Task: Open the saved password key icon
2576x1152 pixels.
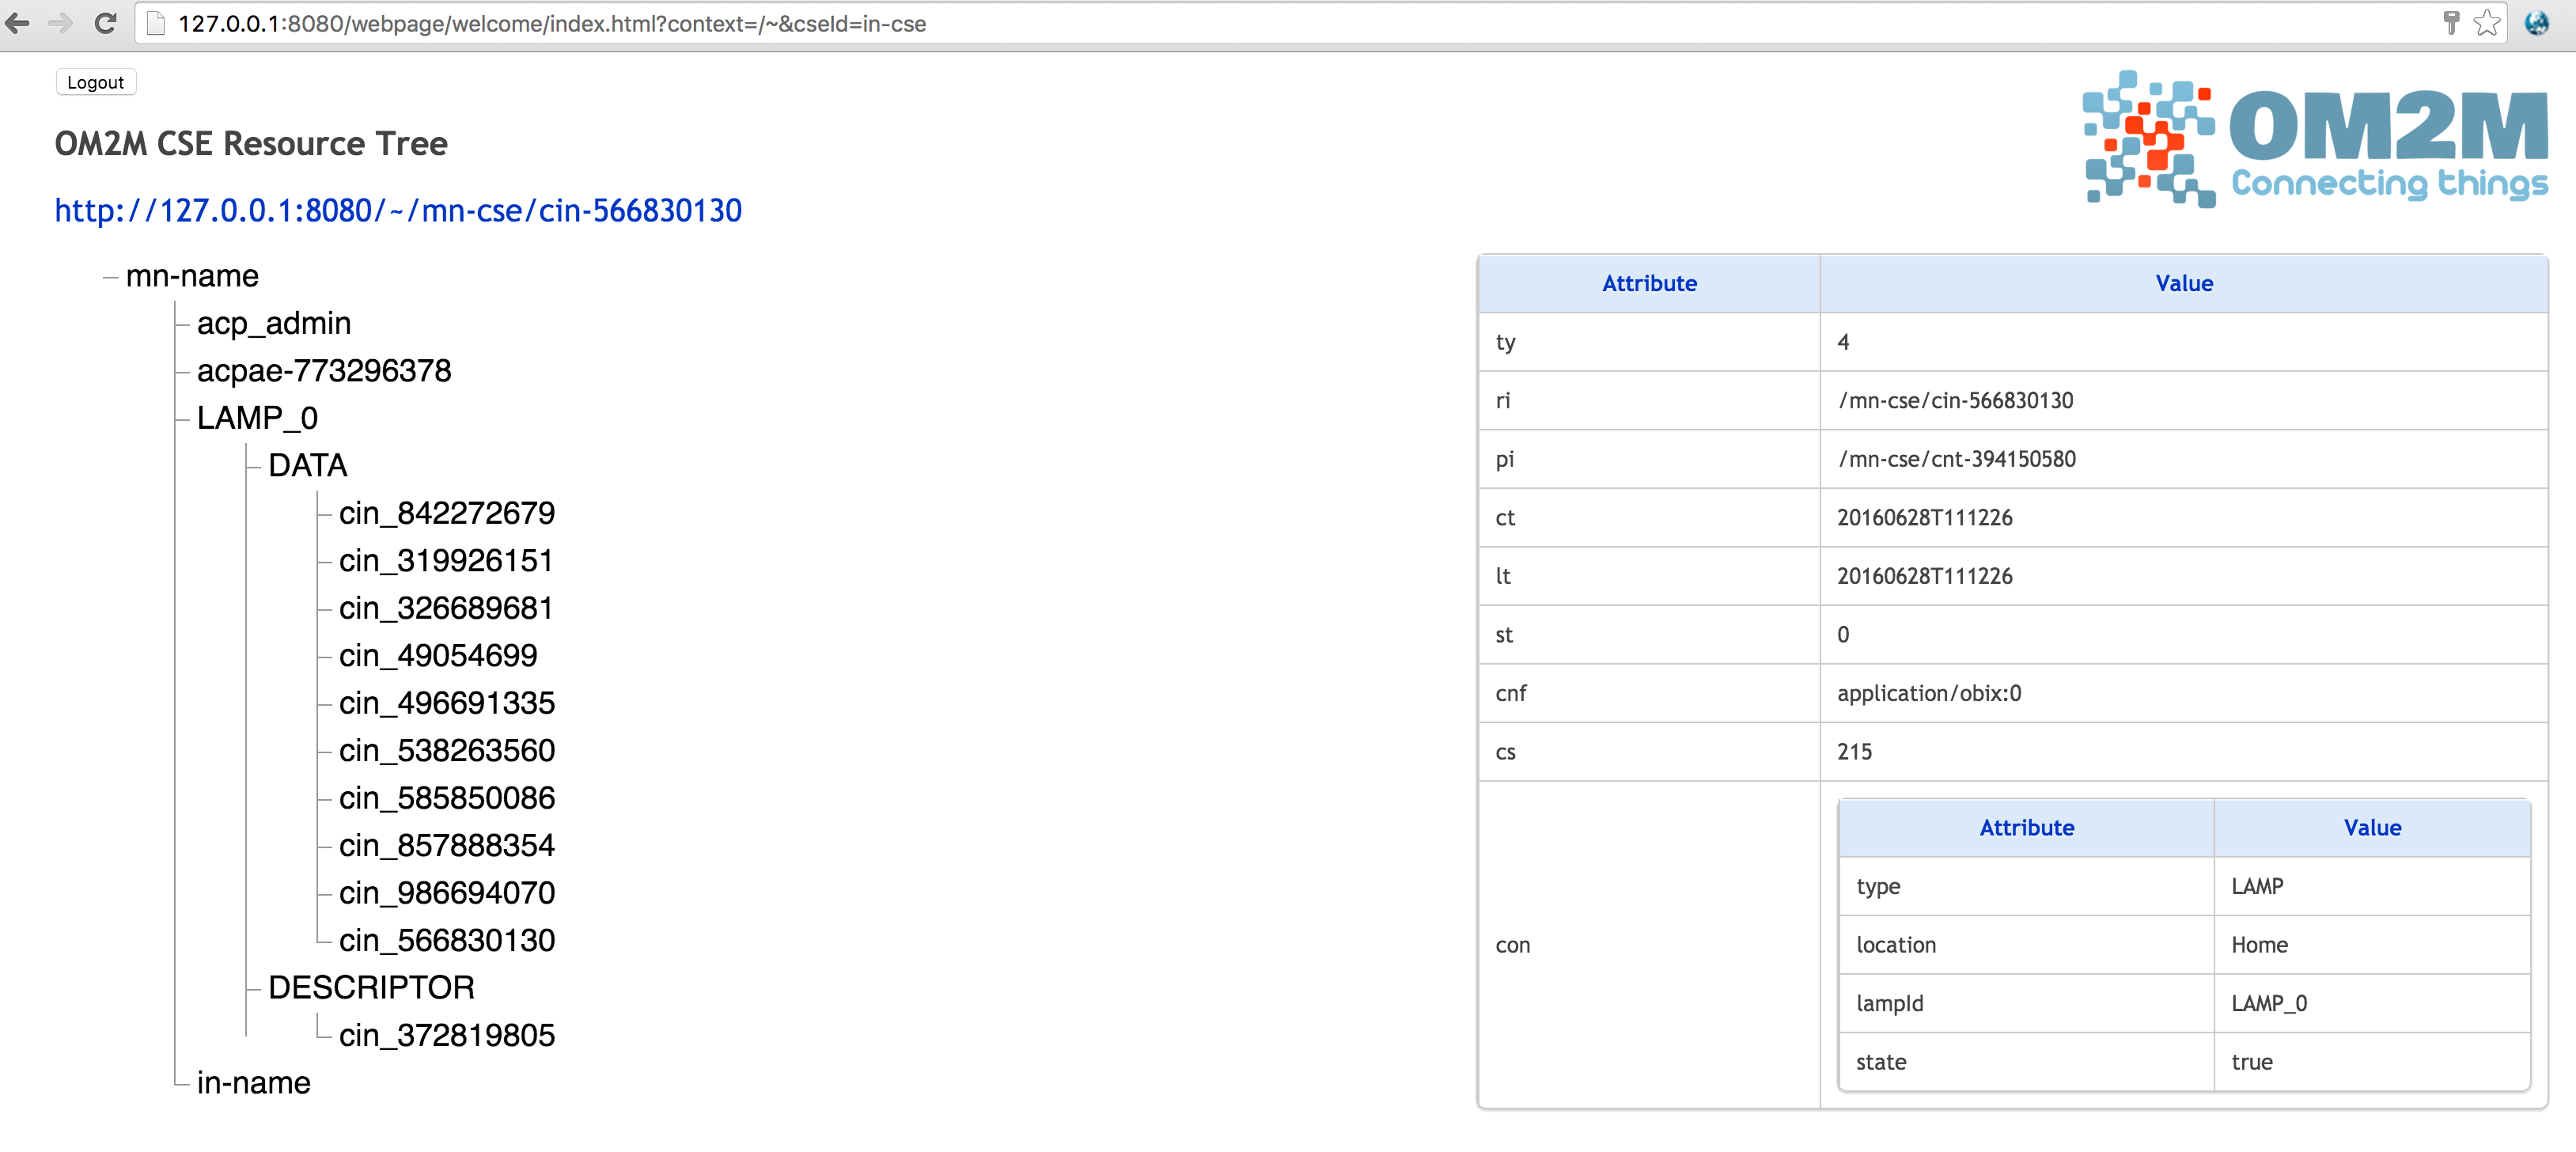Action: (x=2451, y=23)
